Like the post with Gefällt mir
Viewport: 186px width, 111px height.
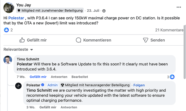click(x=33, y=40)
